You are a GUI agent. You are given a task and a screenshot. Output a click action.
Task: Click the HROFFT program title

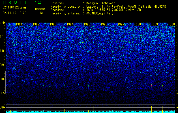pos(17,2)
